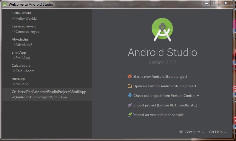Click the large Android Studio compass logo
This screenshot has height=141, width=236.
pyautogui.click(x=162, y=30)
